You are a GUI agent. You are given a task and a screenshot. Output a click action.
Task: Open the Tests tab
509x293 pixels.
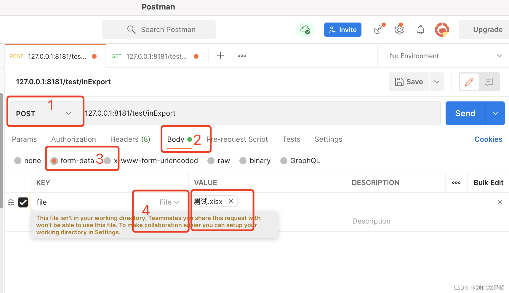pyautogui.click(x=291, y=139)
